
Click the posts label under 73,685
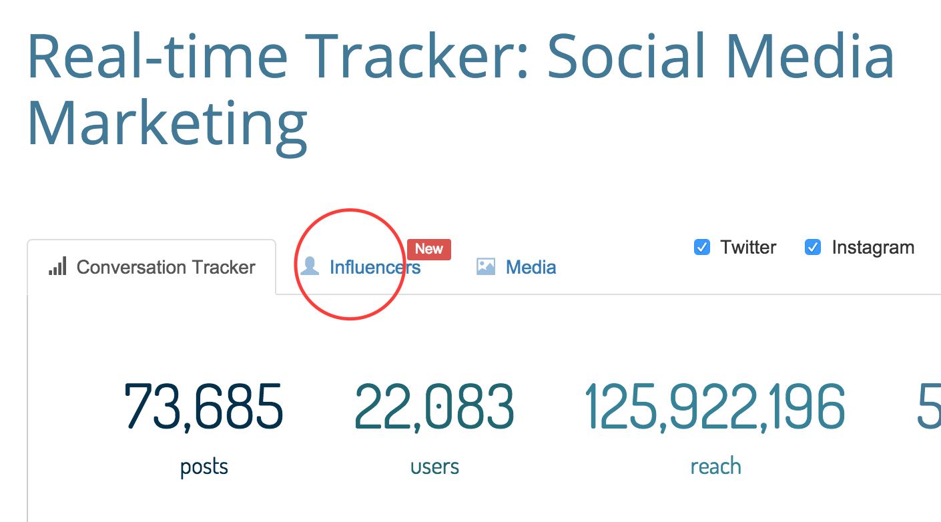pyautogui.click(x=204, y=467)
